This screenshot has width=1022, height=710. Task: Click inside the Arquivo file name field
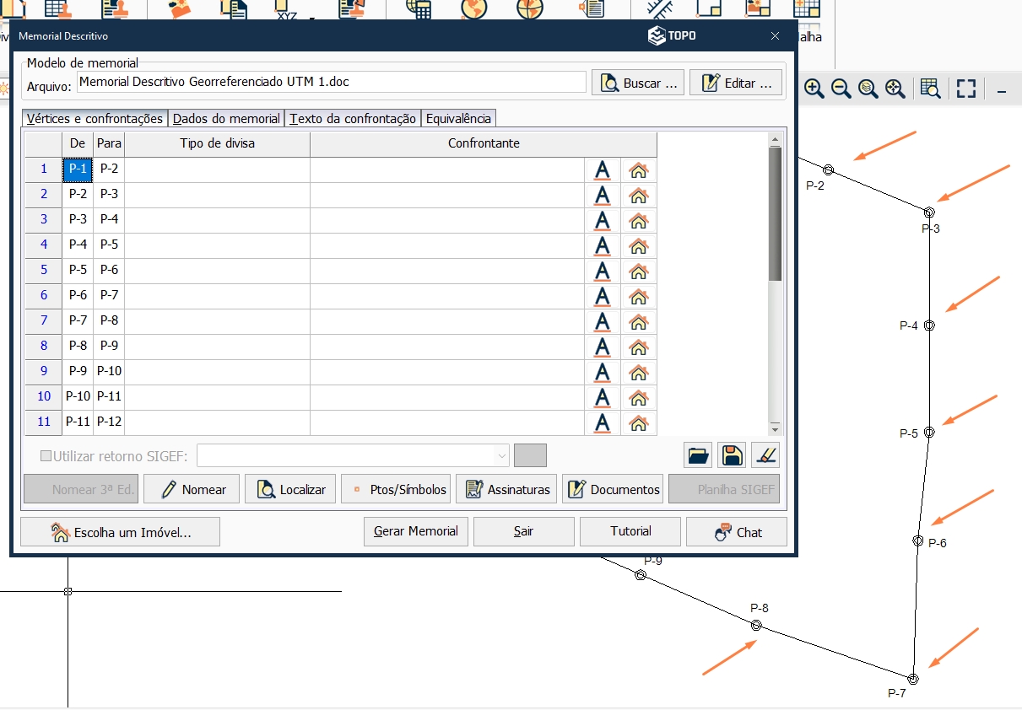pos(329,82)
